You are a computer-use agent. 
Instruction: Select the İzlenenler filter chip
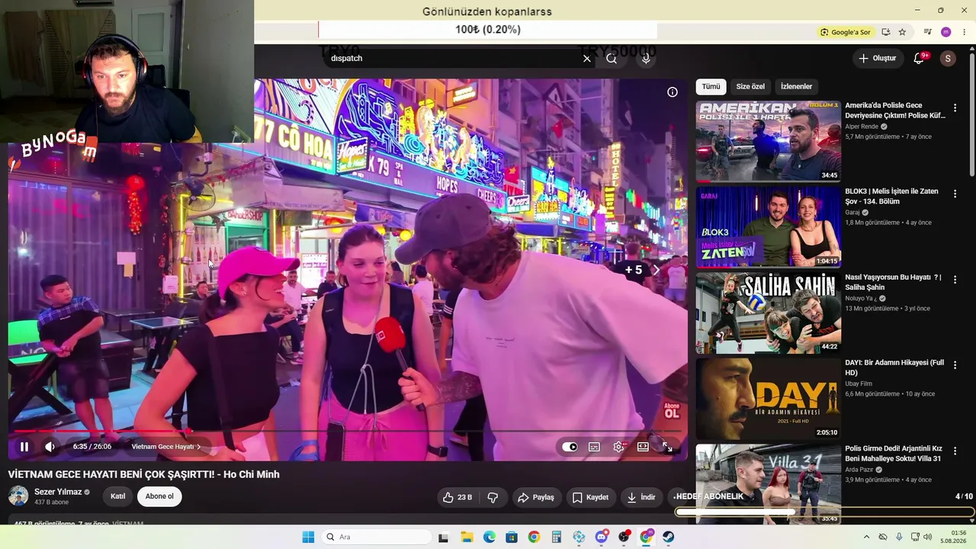click(x=796, y=86)
